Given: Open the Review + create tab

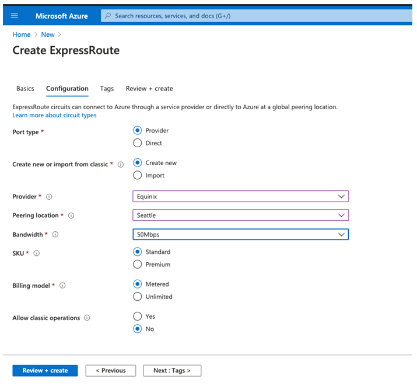Looking at the screenshot, I should pyautogui.click(x=149, y=89).
